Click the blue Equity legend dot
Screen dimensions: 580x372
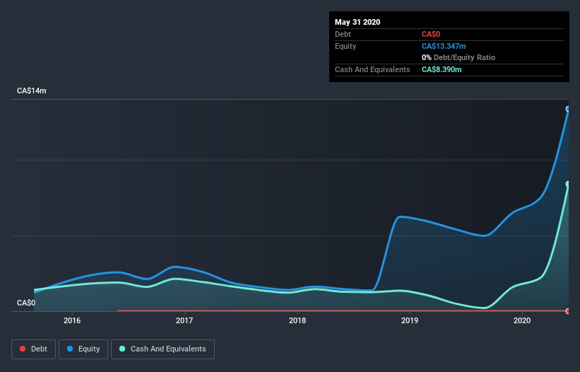pos(70,349)
